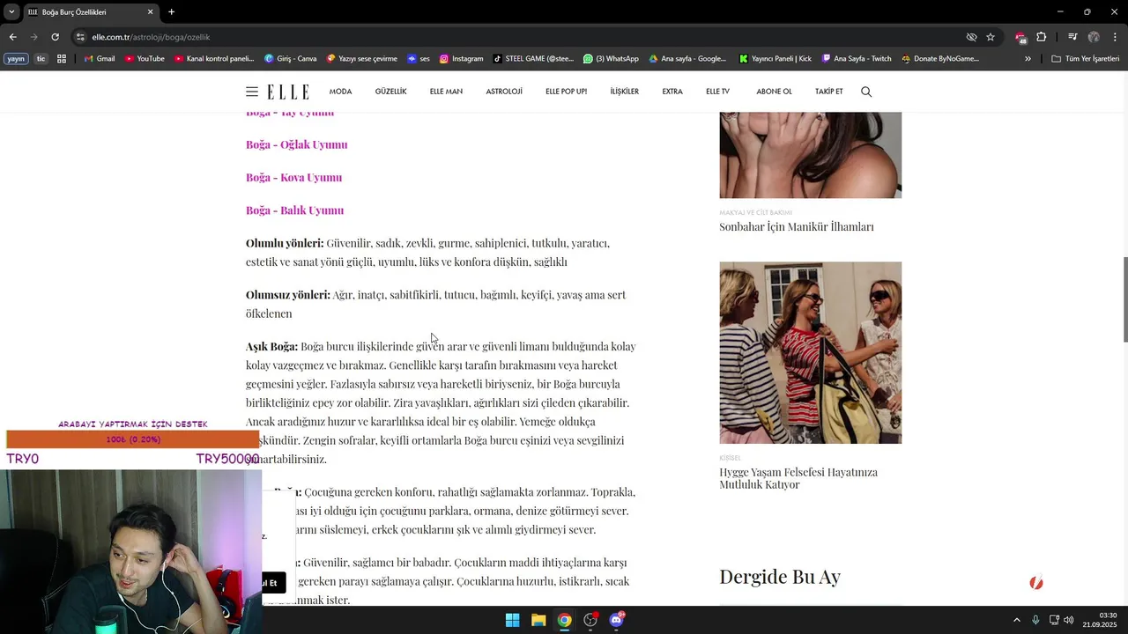This screenshot has height=634, width=1128.
Task: Open İLİŞKİLER menu item
Action: coord(625,92)
